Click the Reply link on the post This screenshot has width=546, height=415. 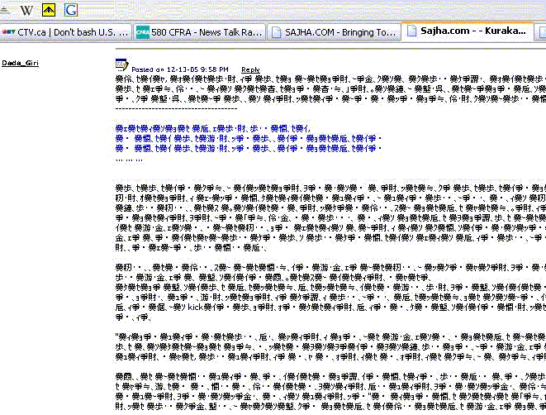[250, 69]
